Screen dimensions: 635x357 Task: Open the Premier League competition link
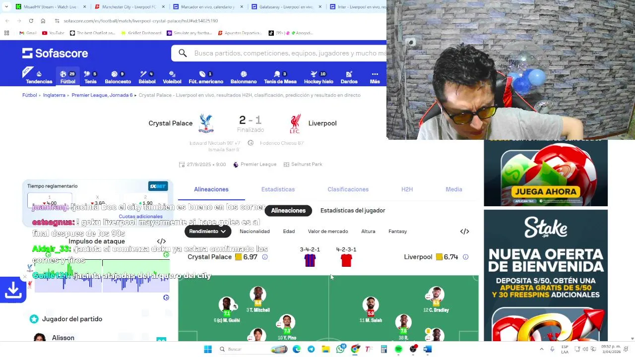coord(254,165)
